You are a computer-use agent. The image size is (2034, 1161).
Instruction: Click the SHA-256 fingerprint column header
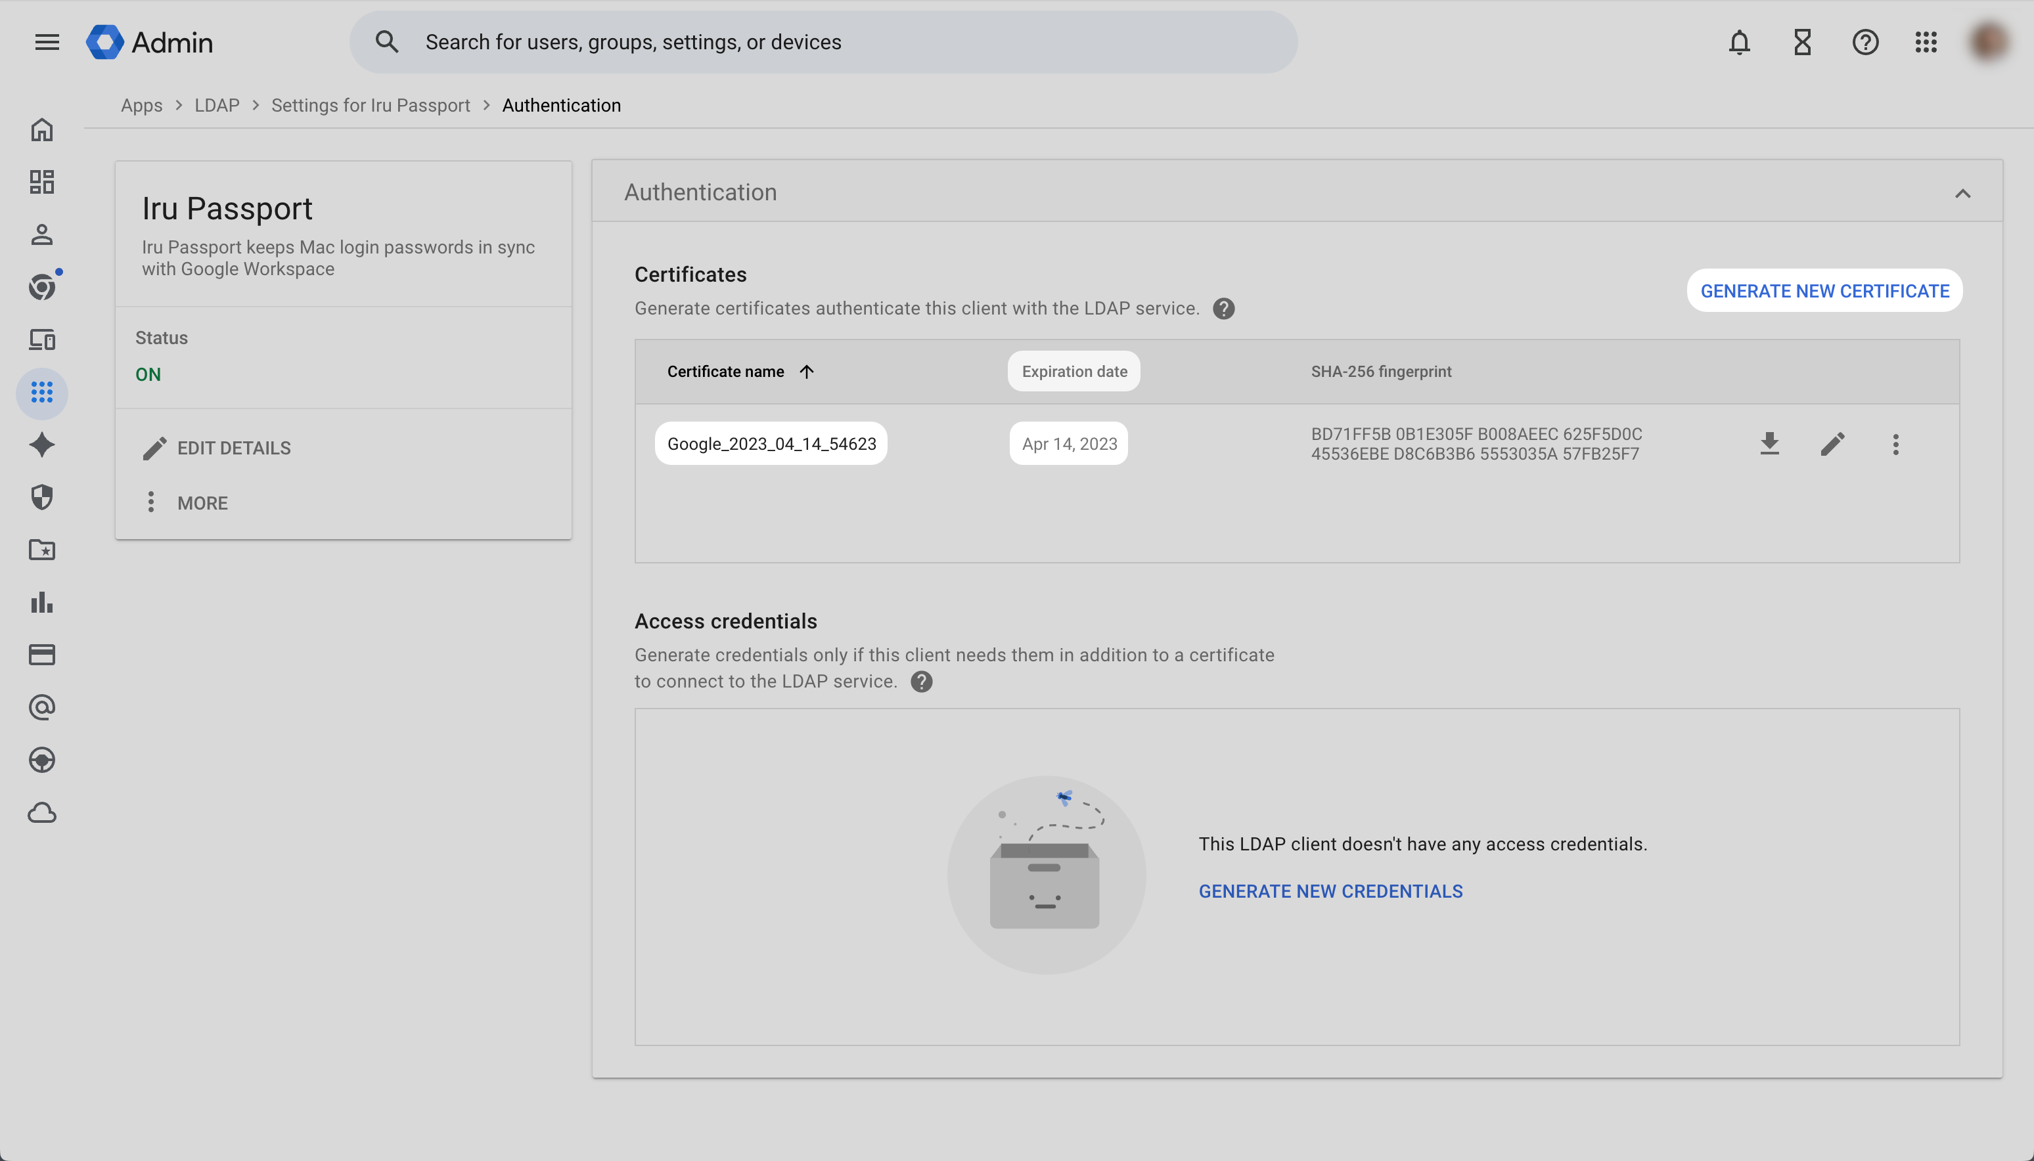[x=1381, y=372]
